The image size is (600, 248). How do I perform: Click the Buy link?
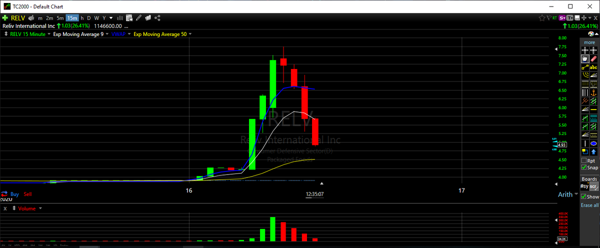15,193
